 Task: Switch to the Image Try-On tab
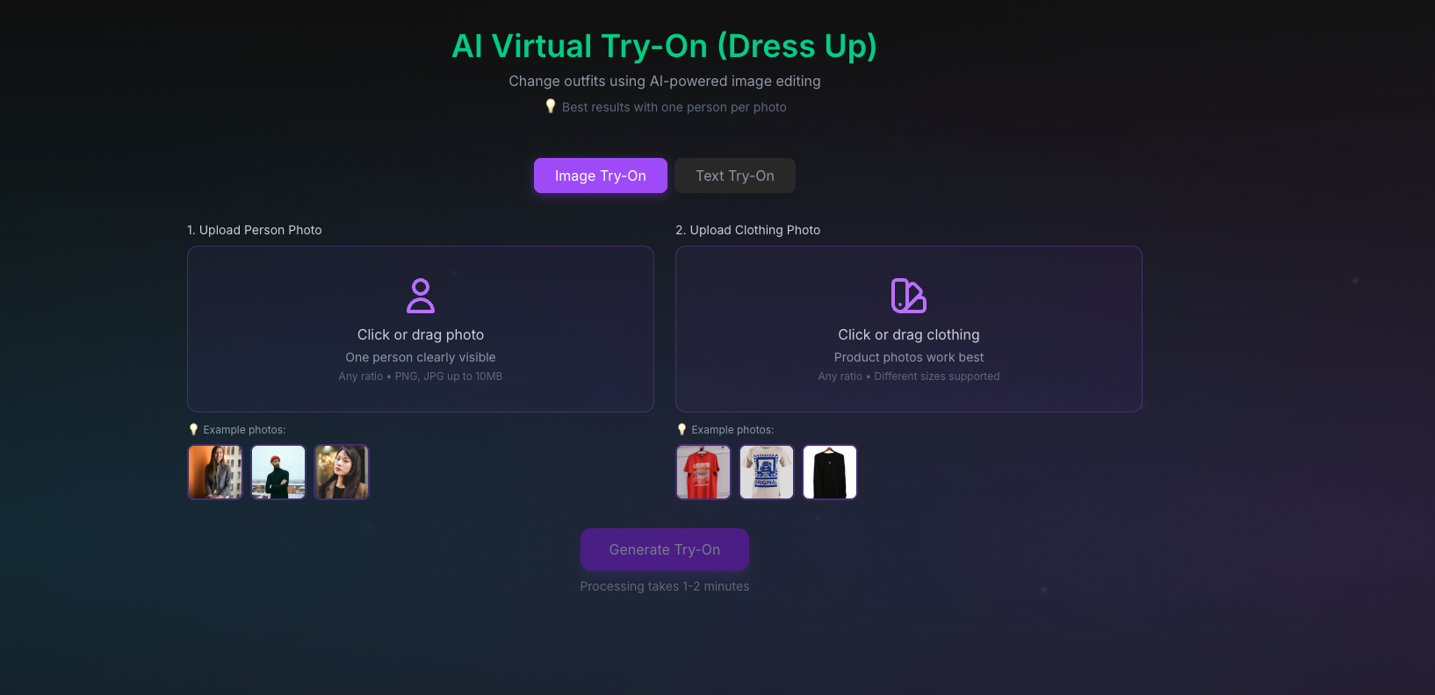[600, 176]
